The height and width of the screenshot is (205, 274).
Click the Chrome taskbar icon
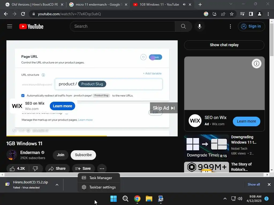137,199
